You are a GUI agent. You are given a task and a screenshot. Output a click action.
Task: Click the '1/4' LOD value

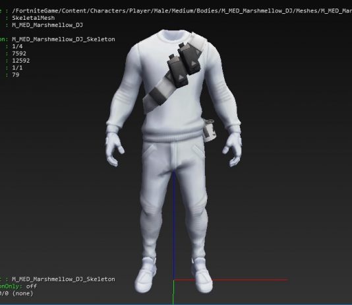17,46
